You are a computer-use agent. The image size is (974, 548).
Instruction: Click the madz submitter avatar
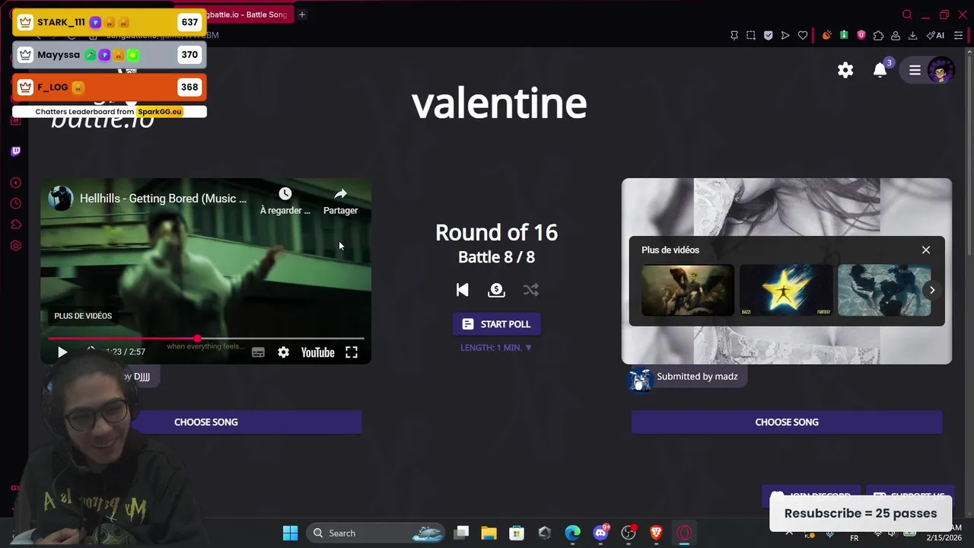pos(641,379)
